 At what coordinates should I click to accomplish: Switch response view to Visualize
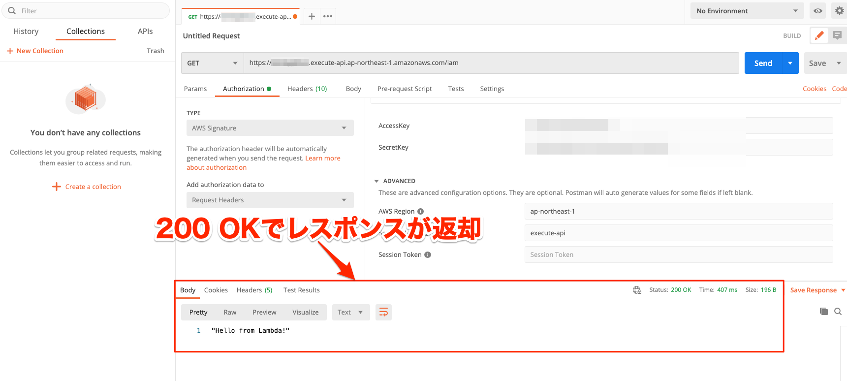(306, 312)
